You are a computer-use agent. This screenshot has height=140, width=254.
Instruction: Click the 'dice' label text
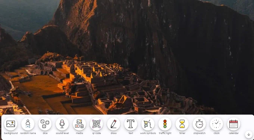click(x=45, y=133)
